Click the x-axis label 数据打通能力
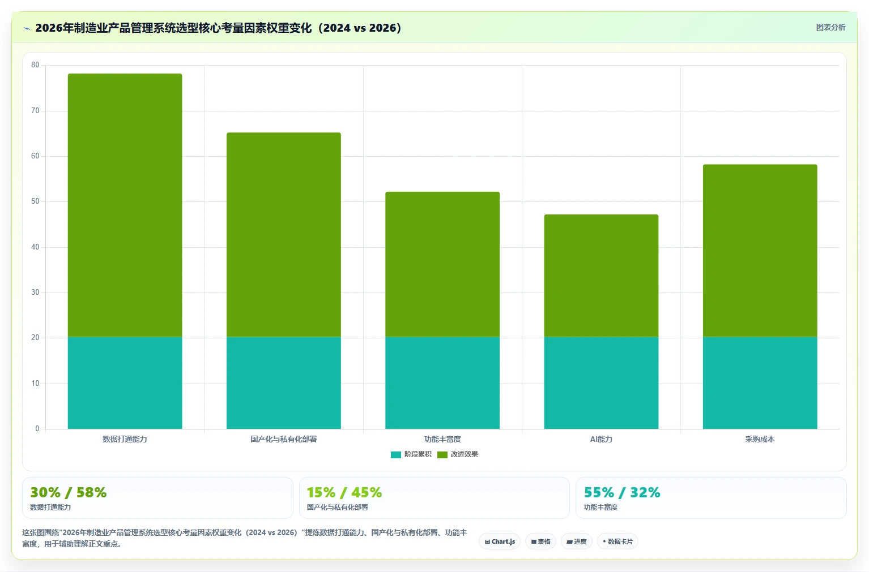869x572 pixels. click(125, 439)
